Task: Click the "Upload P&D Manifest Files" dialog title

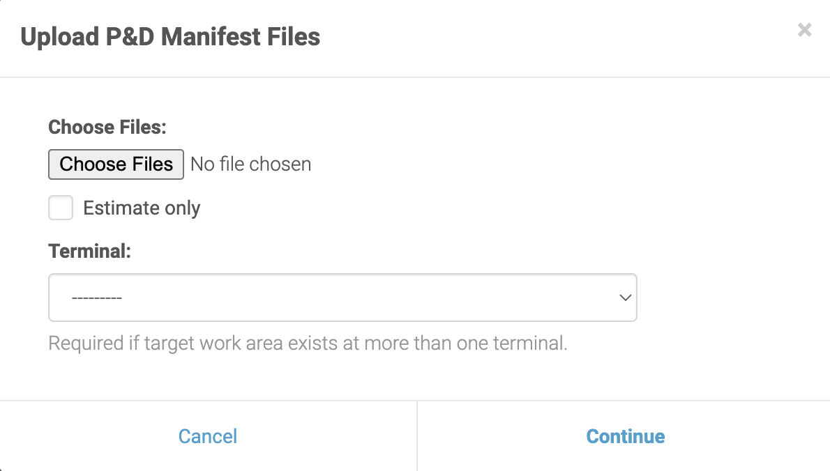Action: tap(170, 36)
